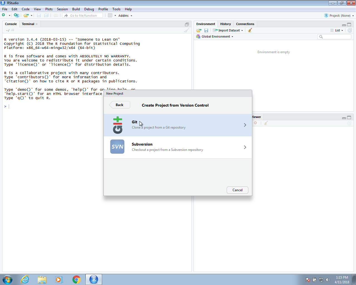
Task: Open the Help menu
Action: click(128, 9)
